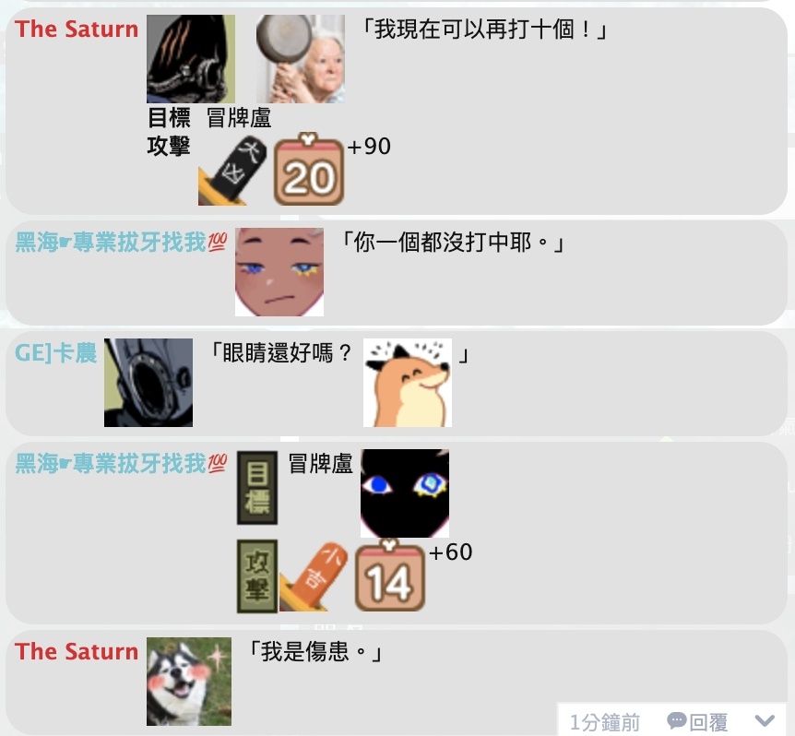Click the black 大凶 fortune stick icon
The image size is (795, 736).
pos(232,172)
